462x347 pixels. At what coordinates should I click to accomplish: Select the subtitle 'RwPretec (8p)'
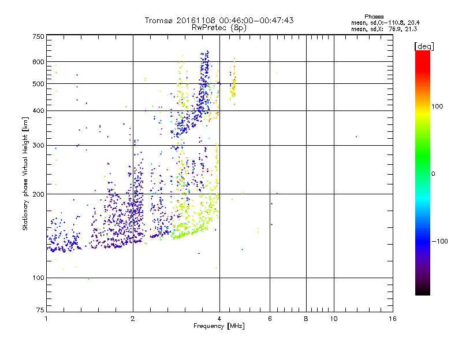219,28
